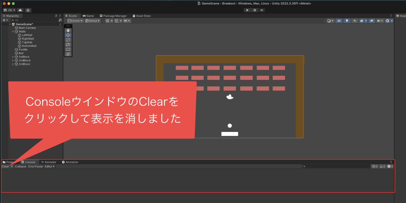Click the overlay toolbar drag handle
The height and width of the screenshot is (203, 406).
68,26
